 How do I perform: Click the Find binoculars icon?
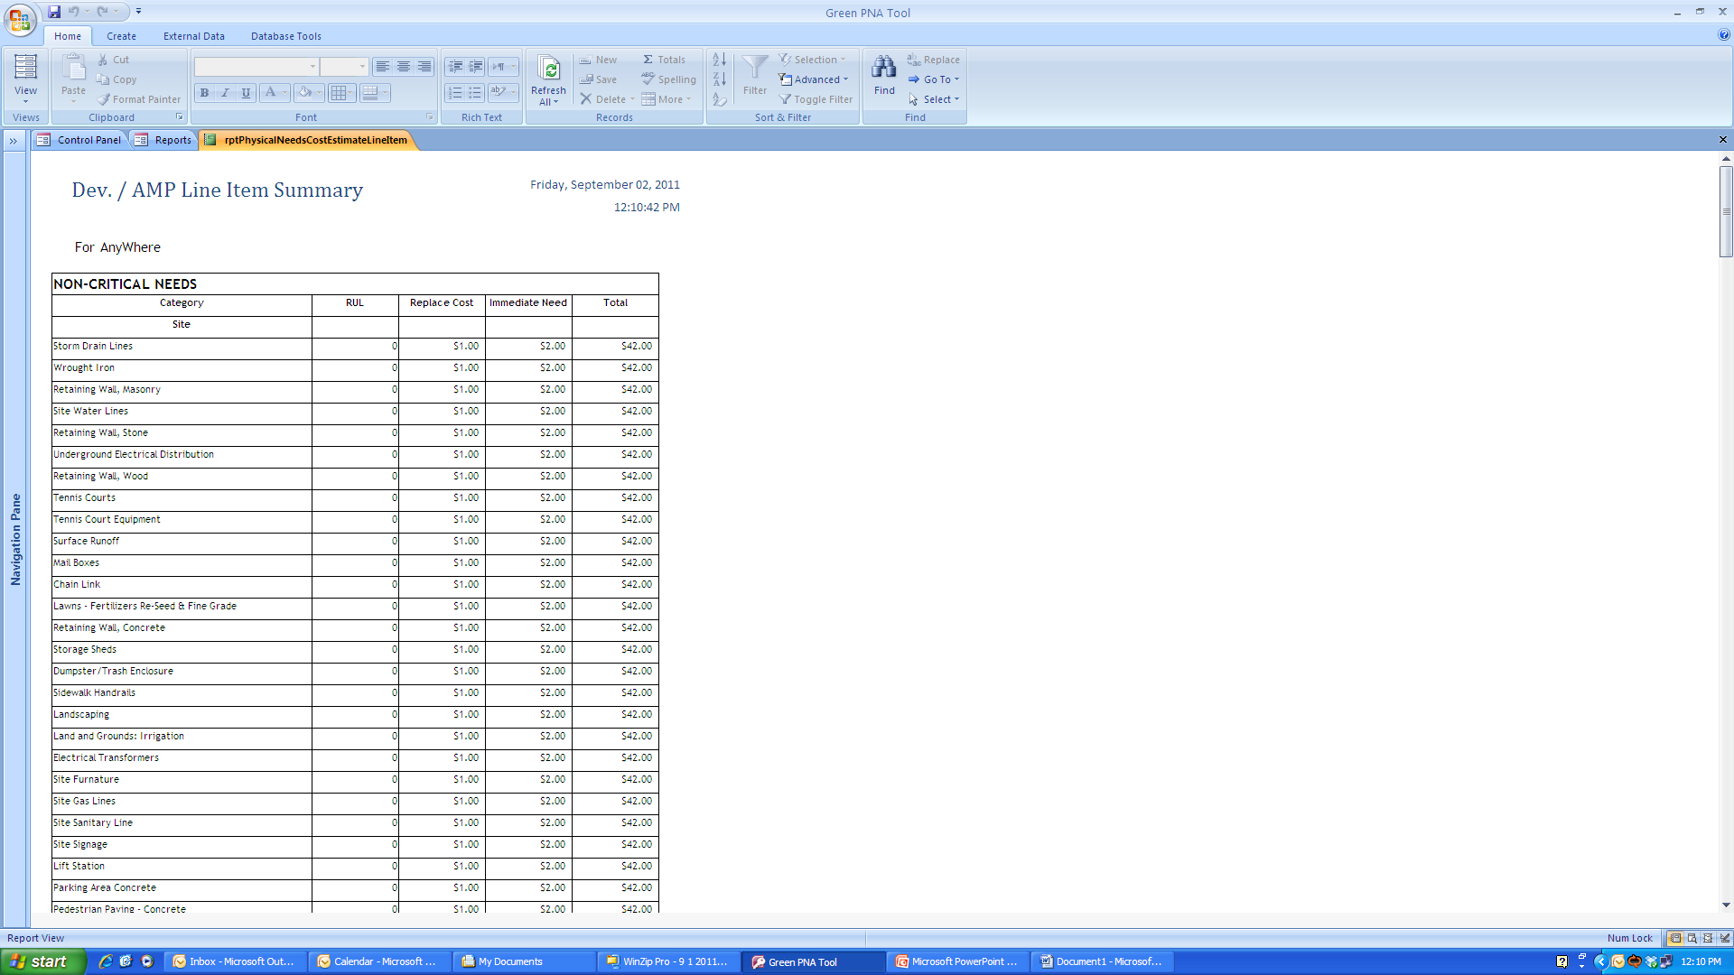click(x=883, y=68)
